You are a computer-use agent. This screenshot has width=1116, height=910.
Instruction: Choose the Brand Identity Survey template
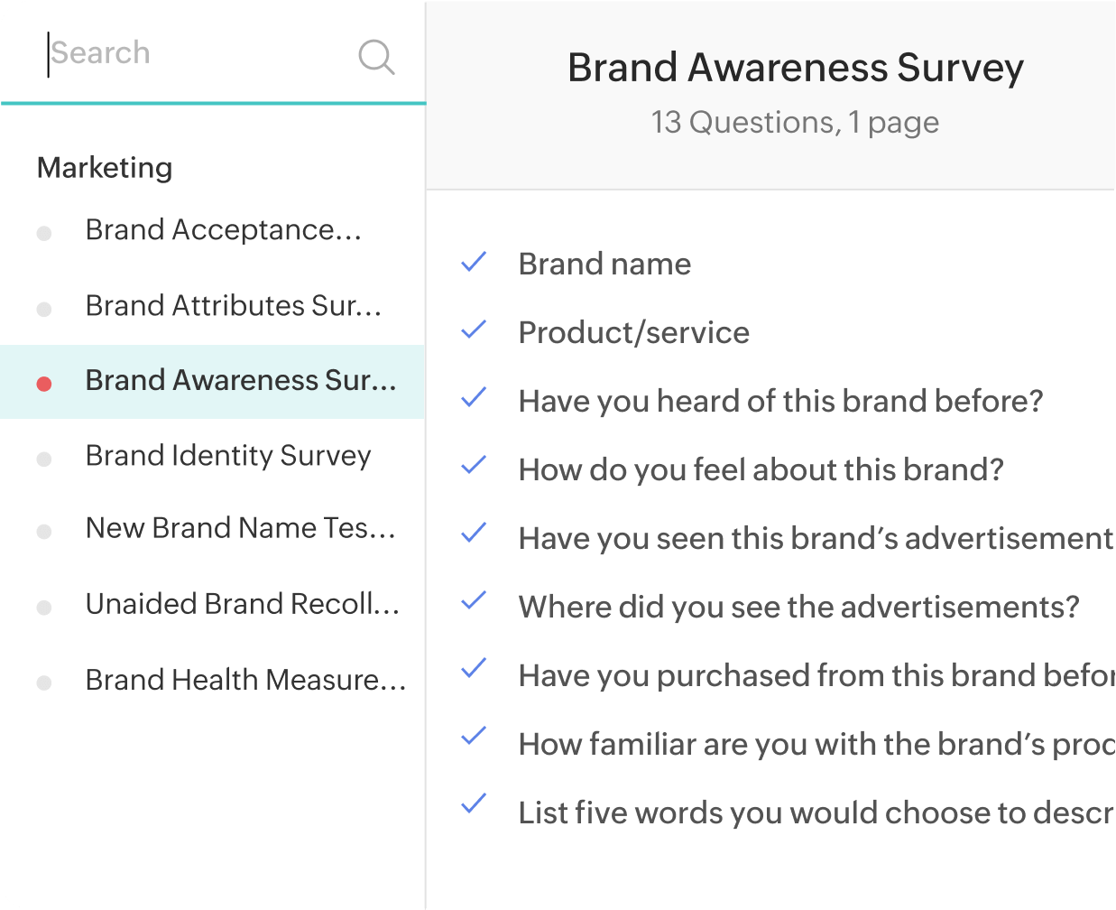[x=227, y=456]
